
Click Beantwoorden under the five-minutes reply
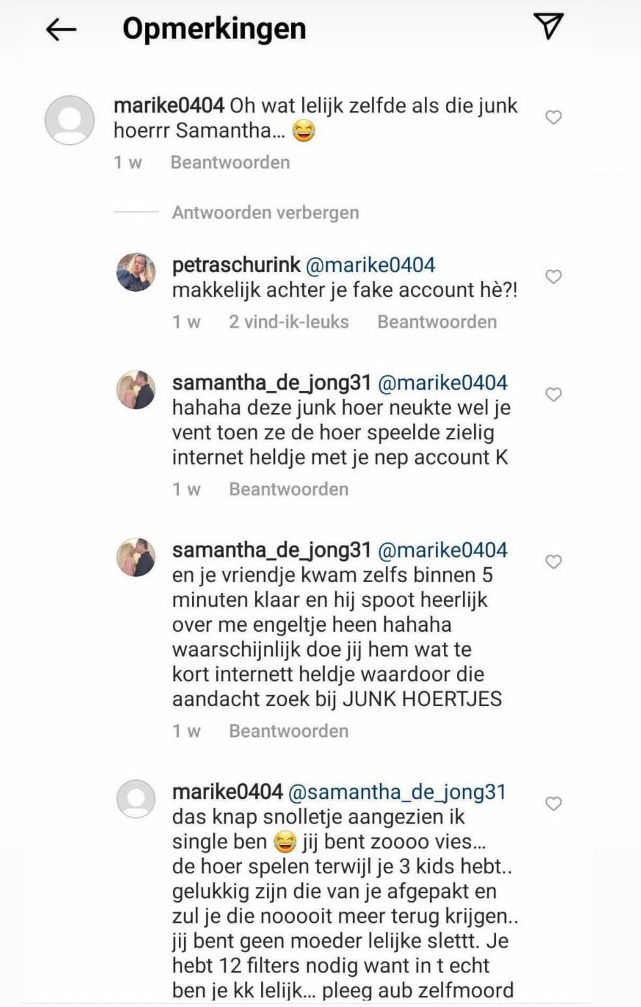(x=289, y=731)
